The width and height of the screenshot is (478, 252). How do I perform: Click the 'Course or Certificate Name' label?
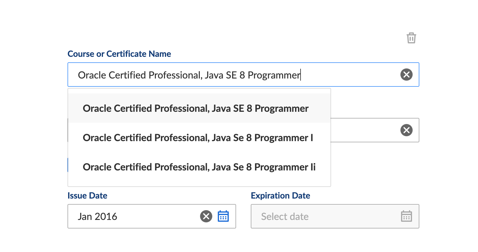tap(119, 54)
